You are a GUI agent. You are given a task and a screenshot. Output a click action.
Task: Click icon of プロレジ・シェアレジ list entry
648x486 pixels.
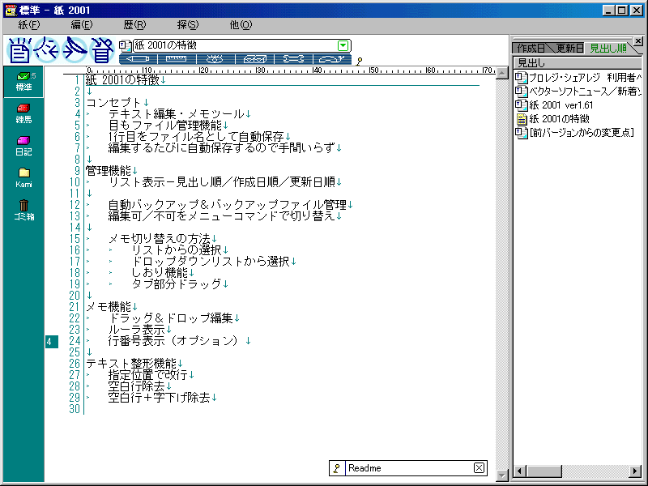521,78
